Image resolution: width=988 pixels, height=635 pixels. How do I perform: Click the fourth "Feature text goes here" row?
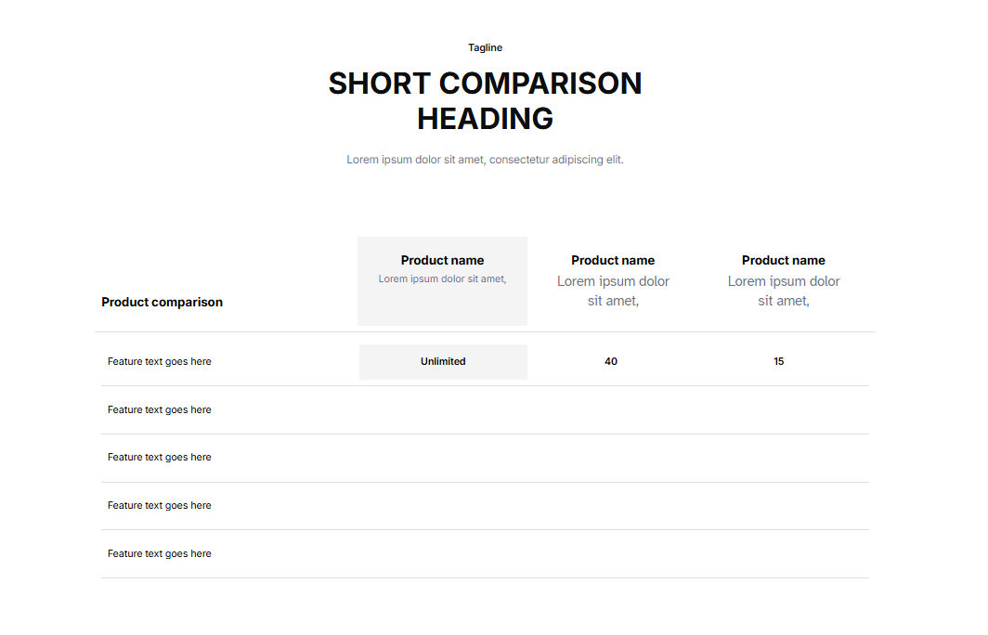point(160,506)
